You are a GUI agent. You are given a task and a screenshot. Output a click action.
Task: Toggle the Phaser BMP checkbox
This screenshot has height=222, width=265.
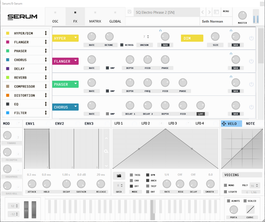[x=107, y=91]
